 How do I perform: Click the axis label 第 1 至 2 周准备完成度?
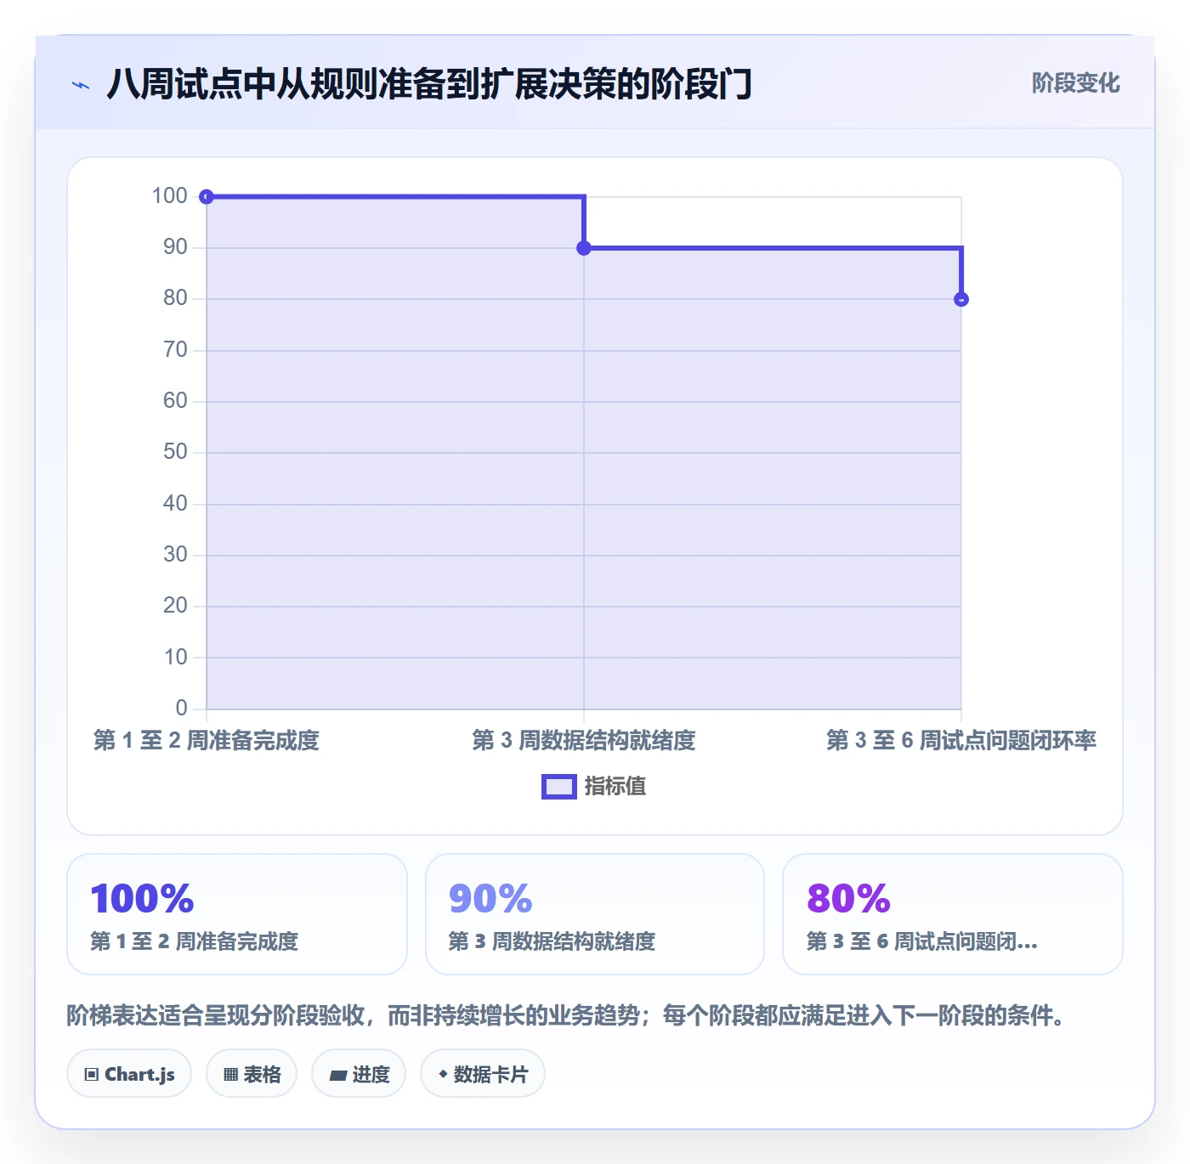[x=207, y=741]
